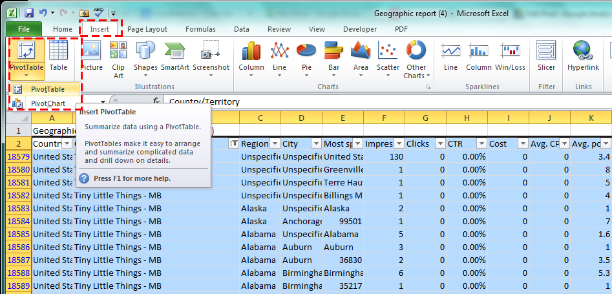Insert a Bar chart
Screen dimensions: 612x294
(x=333, y=59)
